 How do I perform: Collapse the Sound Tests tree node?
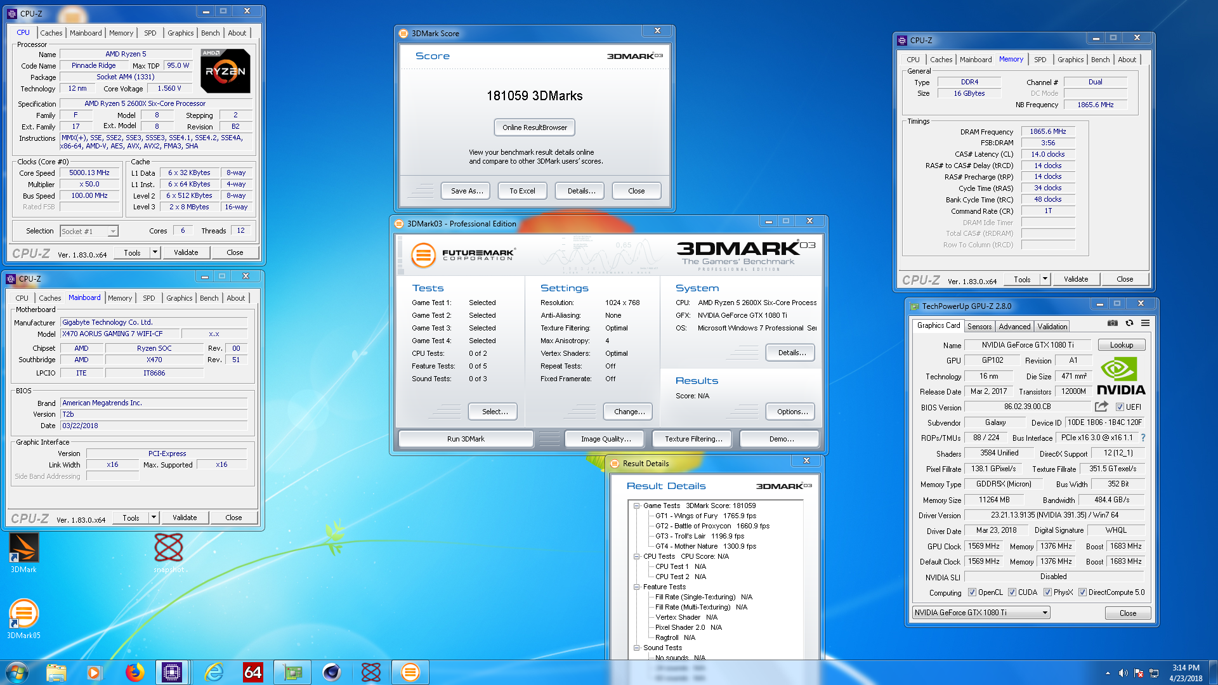coord(636,648)
